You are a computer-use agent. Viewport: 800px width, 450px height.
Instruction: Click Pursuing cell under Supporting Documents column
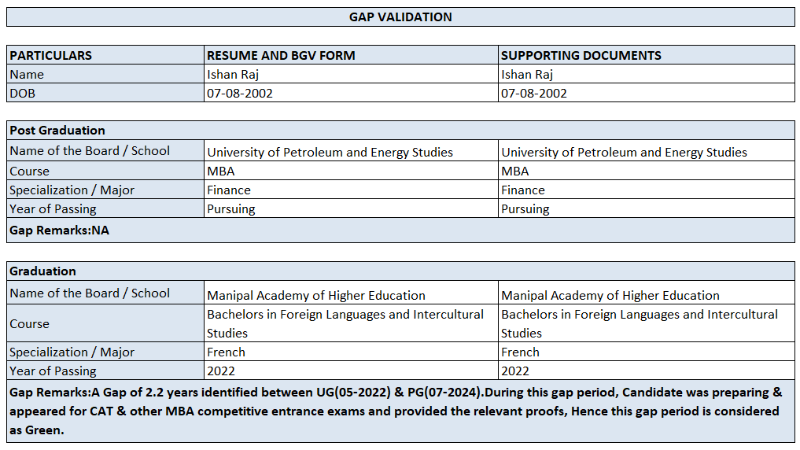click(x=647, y=208)
